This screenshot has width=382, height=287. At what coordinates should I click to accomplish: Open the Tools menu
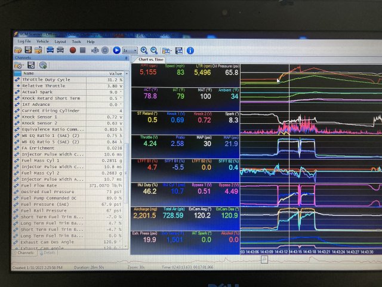[76, 42]
